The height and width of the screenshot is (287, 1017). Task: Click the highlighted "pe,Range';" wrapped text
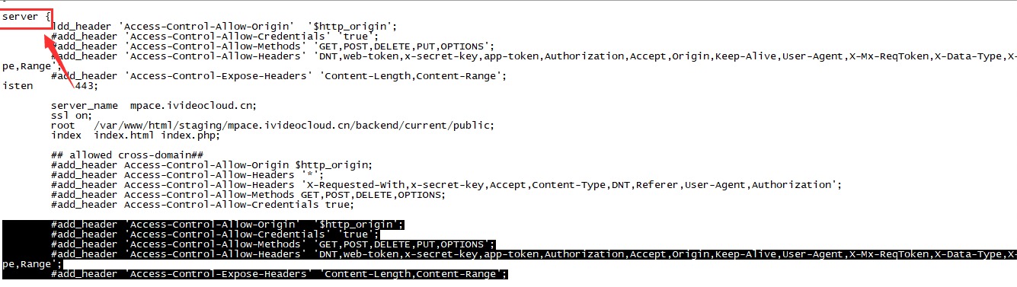[x=31, y=263]
